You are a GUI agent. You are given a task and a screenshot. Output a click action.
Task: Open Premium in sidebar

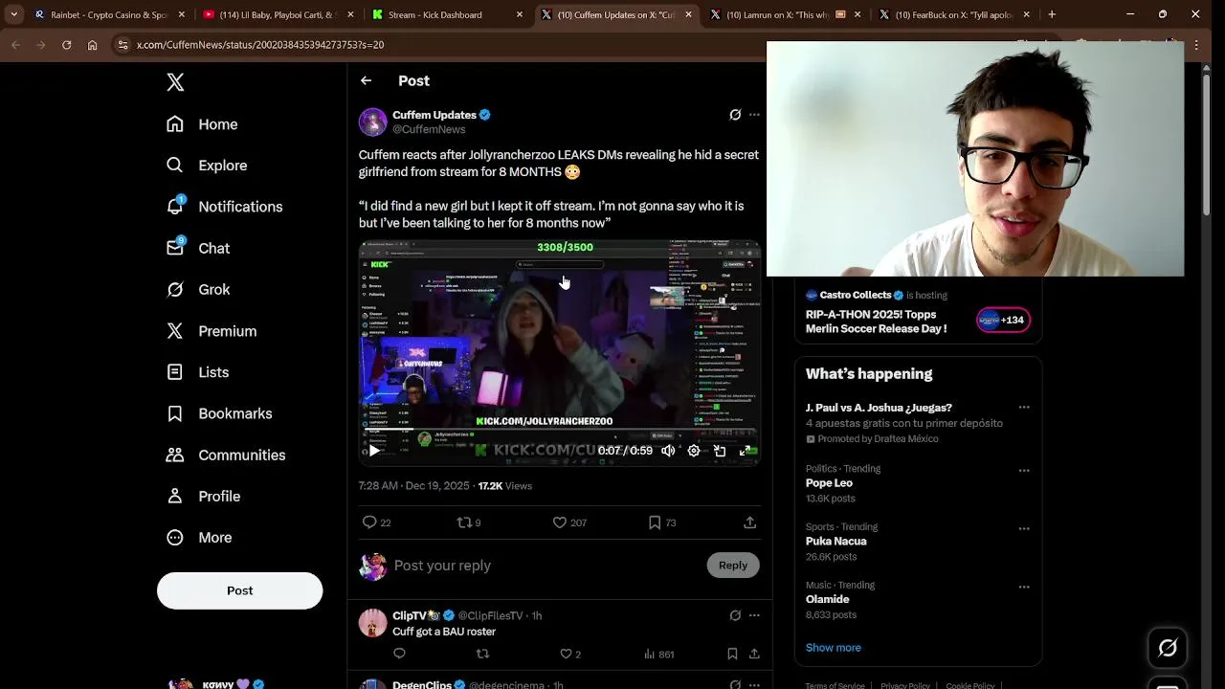(212, 331)
